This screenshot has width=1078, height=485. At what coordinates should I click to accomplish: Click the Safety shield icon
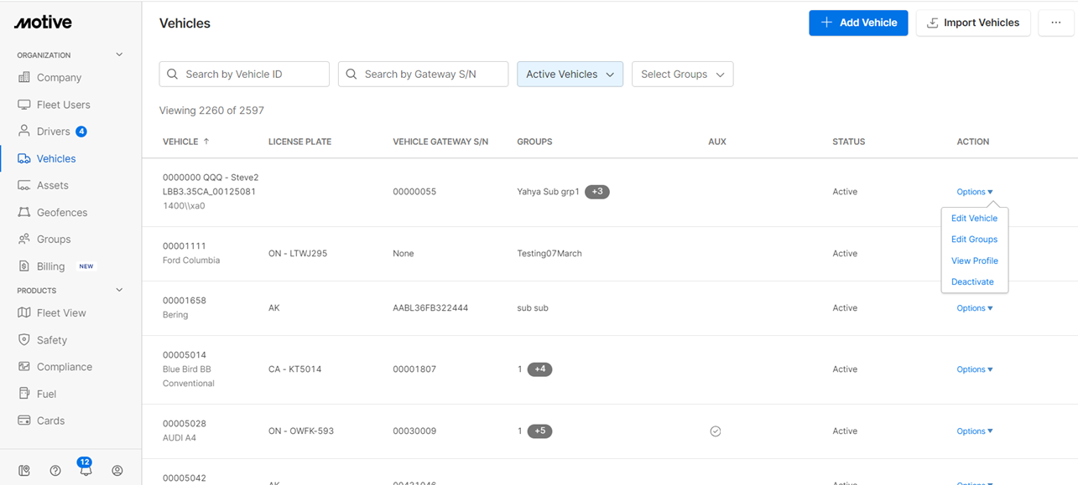pos(26,339)
